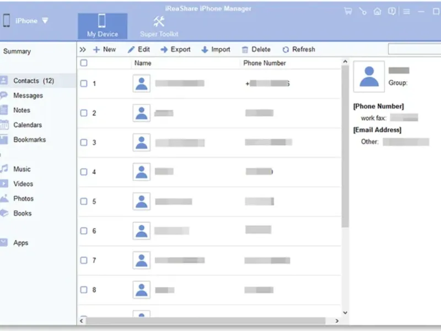Click the vertical scrollbar thumb

pos(345,146)
